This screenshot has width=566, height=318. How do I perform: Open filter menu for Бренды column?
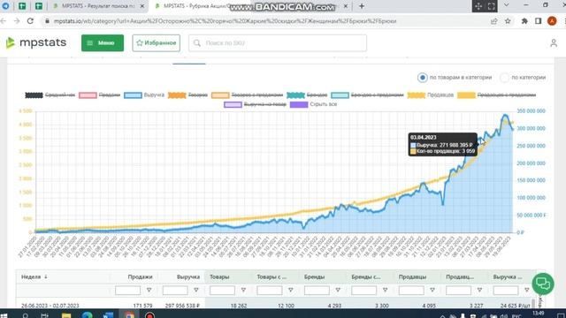(338, 290)
